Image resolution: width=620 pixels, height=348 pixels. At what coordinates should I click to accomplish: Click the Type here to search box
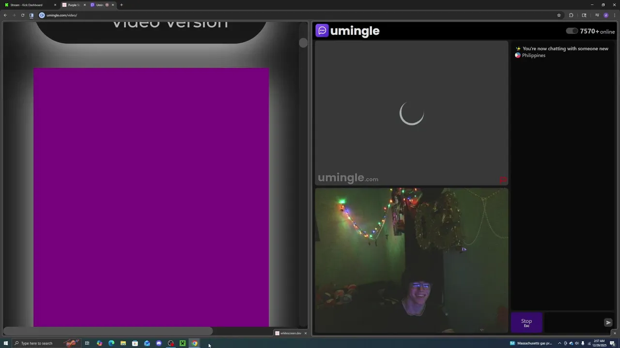pos(46,343)
